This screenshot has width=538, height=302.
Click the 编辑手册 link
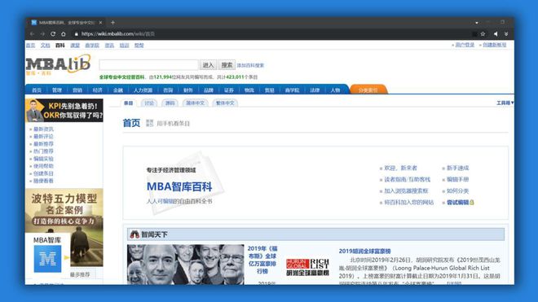pyautogui.click(x=458, y=179)
